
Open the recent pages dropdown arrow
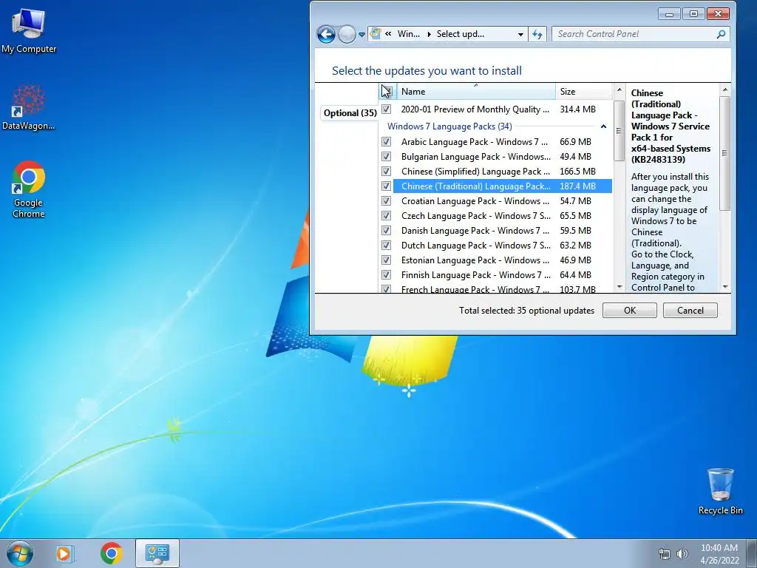tap(361, 35)
